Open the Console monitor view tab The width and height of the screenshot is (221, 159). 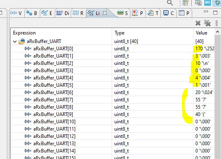pos(169,13)
